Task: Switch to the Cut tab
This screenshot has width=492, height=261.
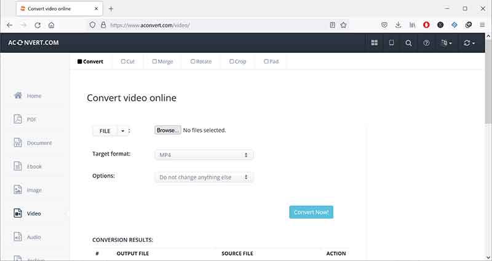Action: tap(128, 61)
